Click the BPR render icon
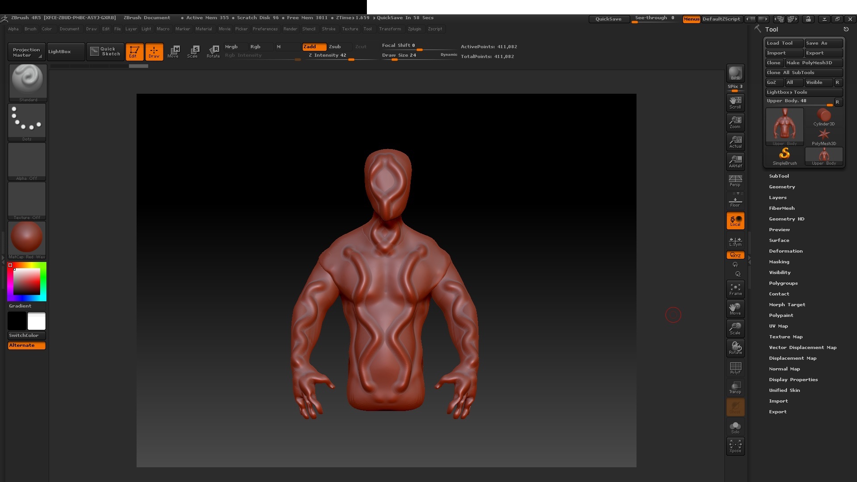 tap(735, 74)
